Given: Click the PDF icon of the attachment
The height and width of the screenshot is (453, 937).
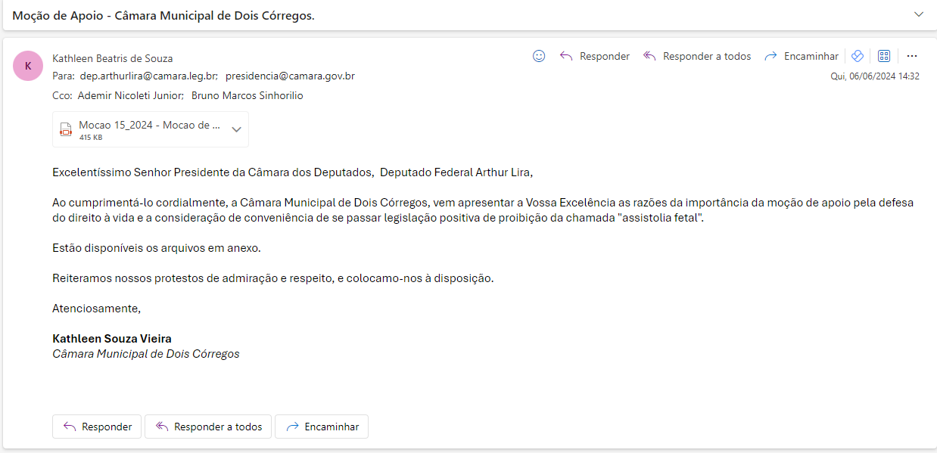Looking at the screenshot, I should pos(67,129).
